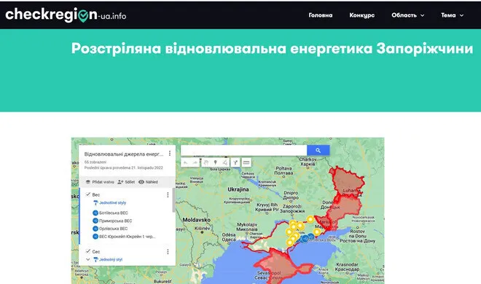
Task: Click the add directions icon
Action: click(235, 162)
